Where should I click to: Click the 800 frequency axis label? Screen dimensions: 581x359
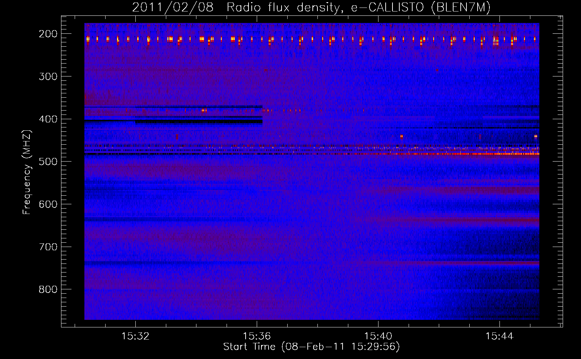coord(48,289)
